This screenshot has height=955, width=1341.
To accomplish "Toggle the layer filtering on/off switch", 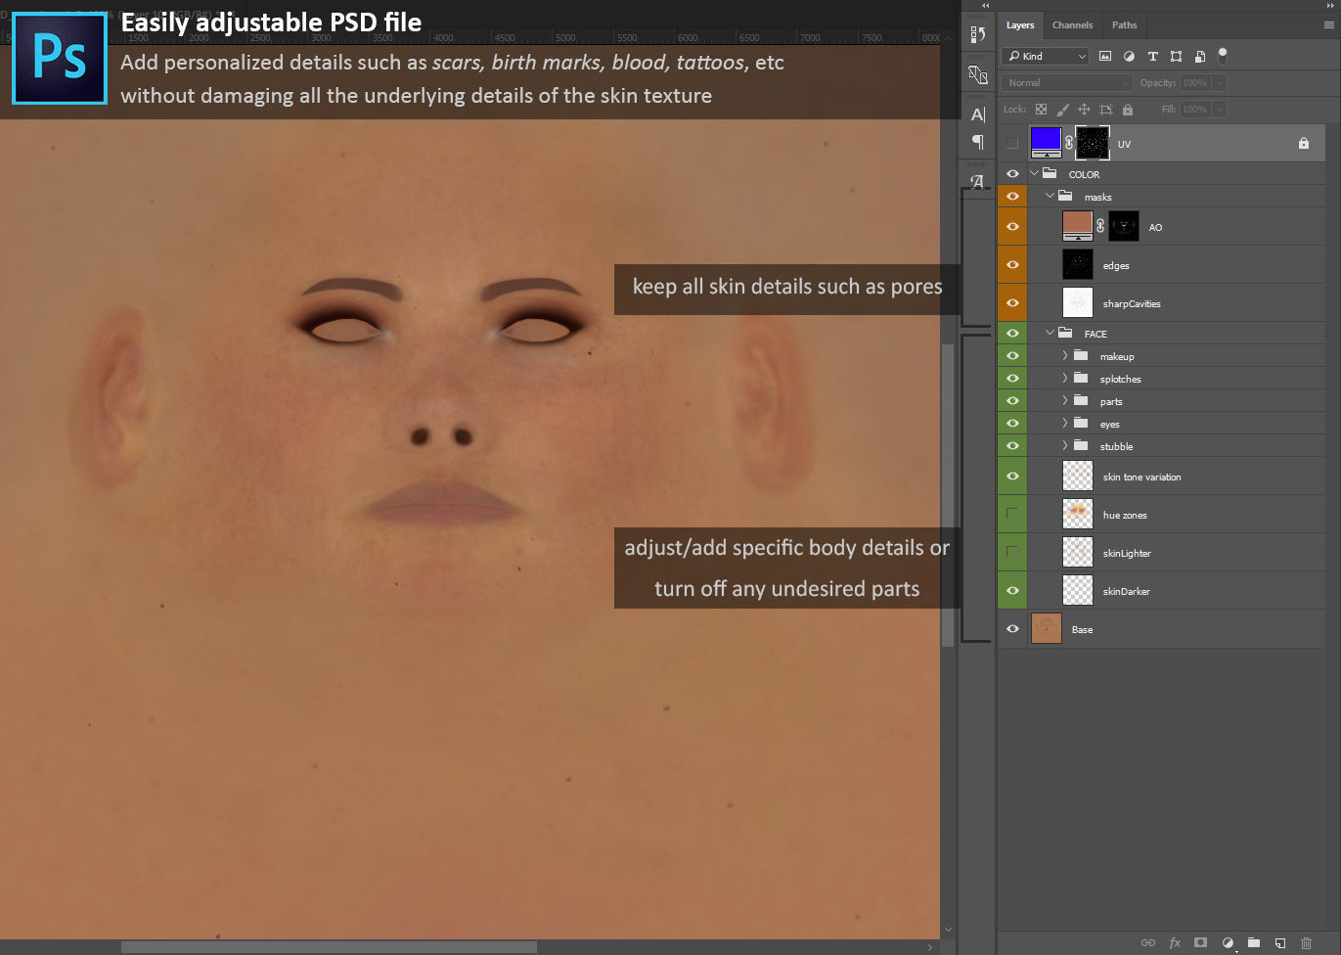I will pyautogui.click(x=1222, y=56).
